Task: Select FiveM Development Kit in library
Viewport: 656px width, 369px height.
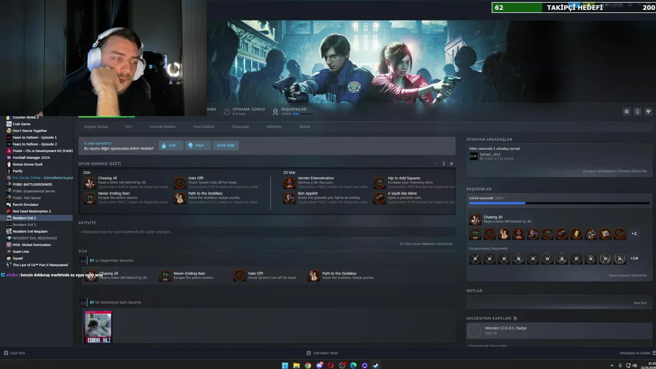Action: [x=36, y=151]
